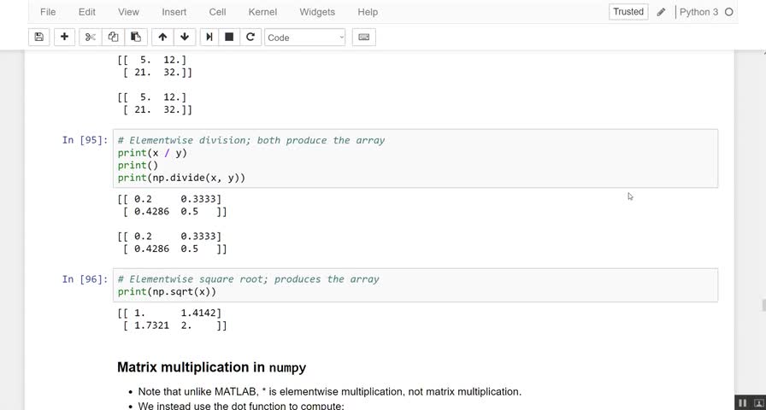Open the command palette keyboard icon
The width and height of the screenshot is (766, 410).
(x=363, y=37)
